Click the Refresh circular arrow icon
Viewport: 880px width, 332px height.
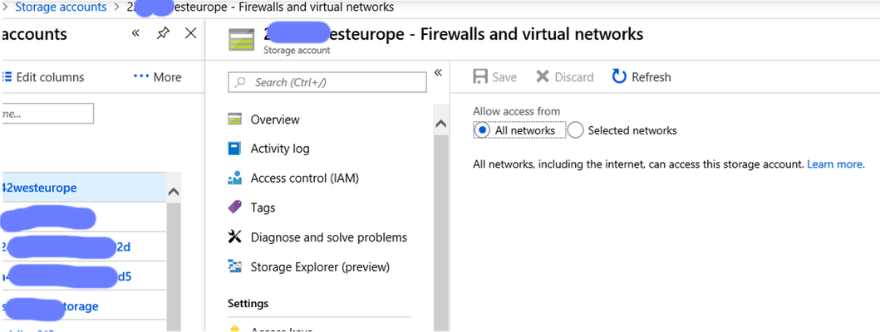[x=619, y=77]
